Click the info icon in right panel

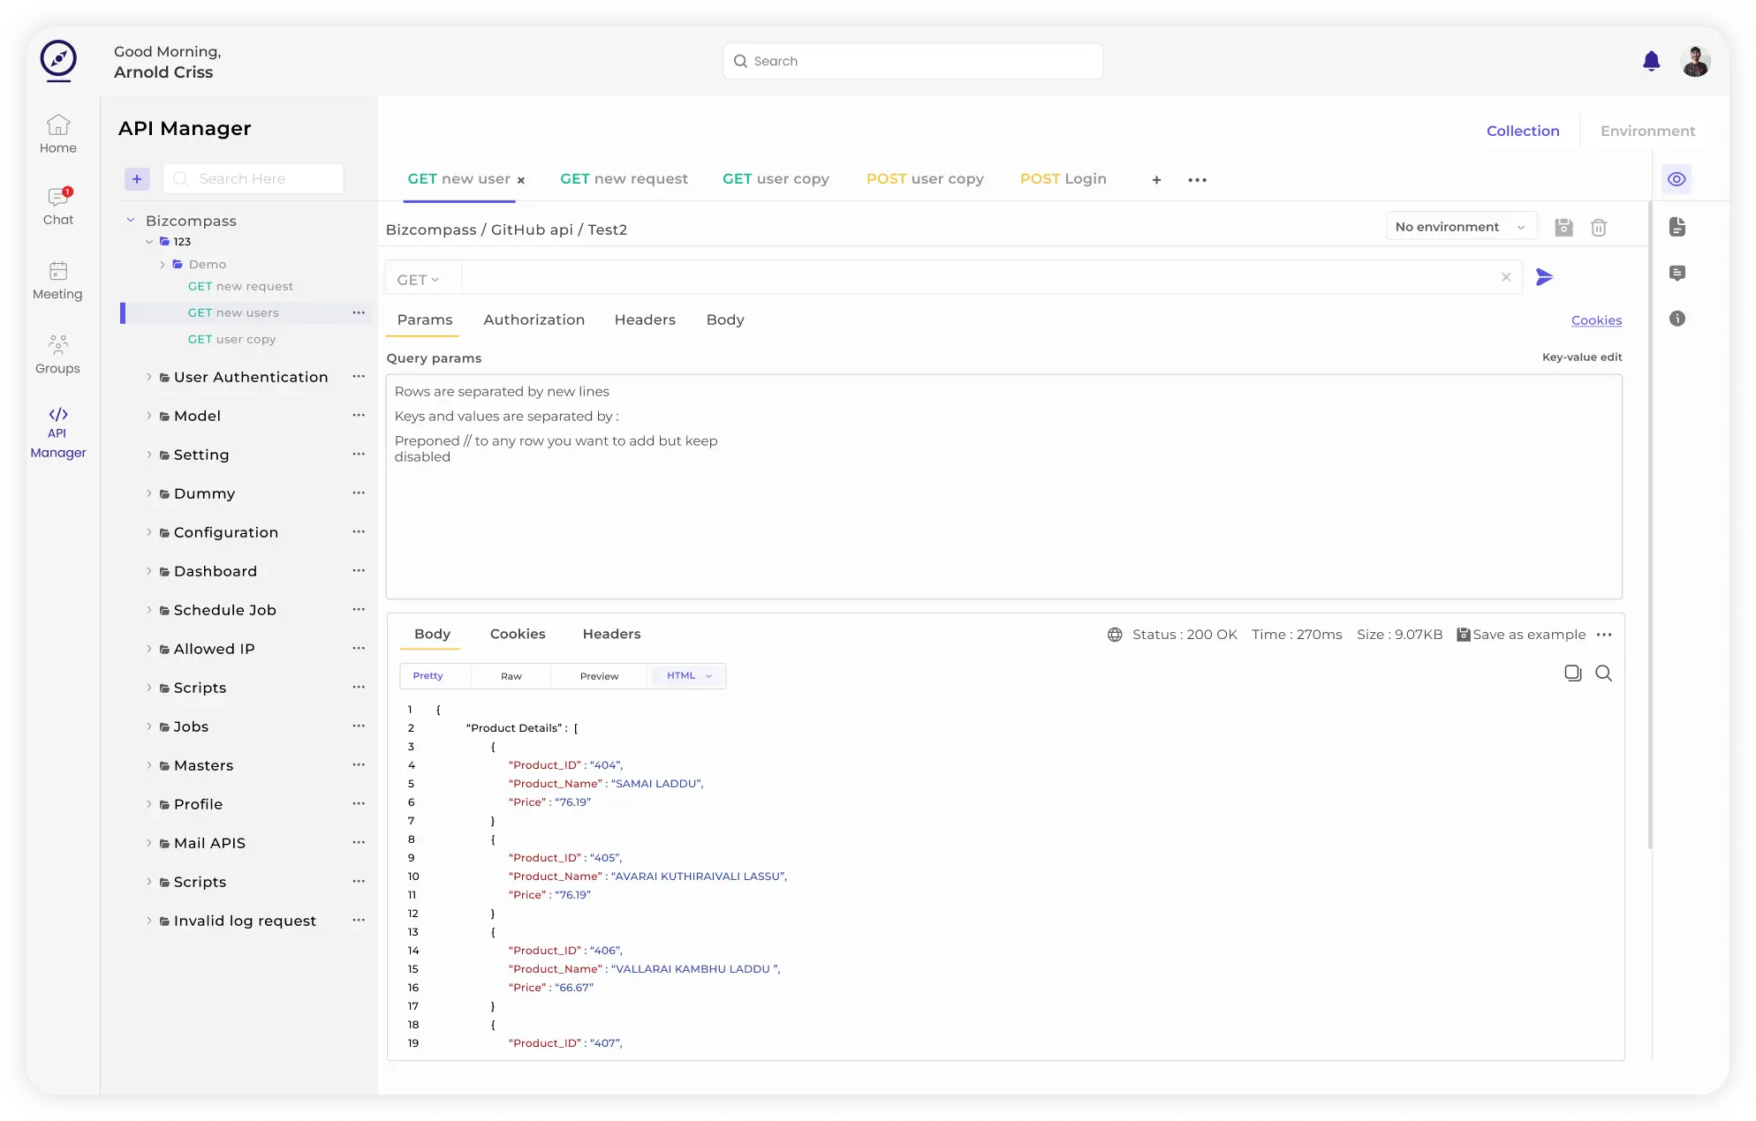(1677, 319)
